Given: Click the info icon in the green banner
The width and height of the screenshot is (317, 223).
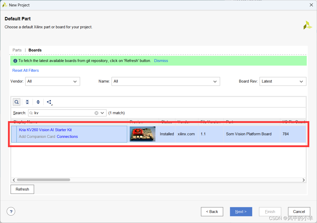Looking at the screenshot, I should 15,61.
